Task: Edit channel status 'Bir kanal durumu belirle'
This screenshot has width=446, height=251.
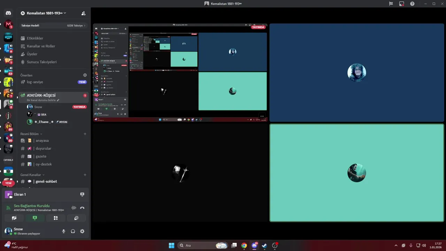Action: tap(43, 100)
